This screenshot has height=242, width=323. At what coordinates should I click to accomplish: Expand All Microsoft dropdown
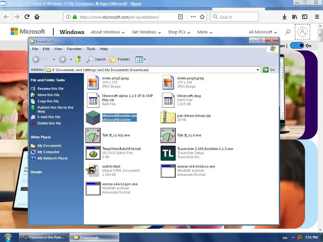(x=263, y=32)
